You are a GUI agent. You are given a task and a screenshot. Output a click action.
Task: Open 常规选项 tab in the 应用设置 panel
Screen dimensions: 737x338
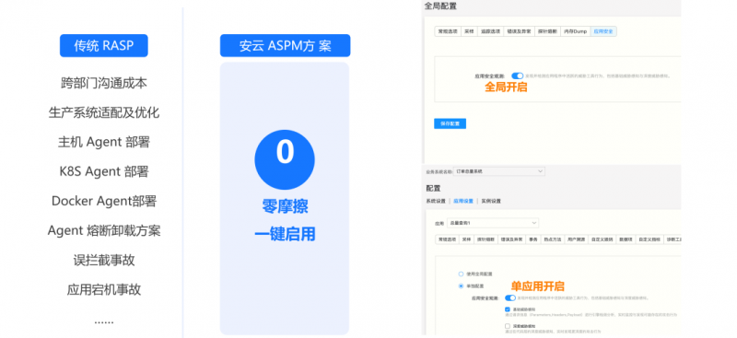pyautogui.click(x=447, y=239)
